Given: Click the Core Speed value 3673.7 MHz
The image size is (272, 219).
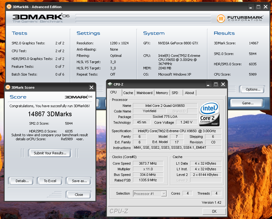Looking at the screenshot, I should click(148, 163).
